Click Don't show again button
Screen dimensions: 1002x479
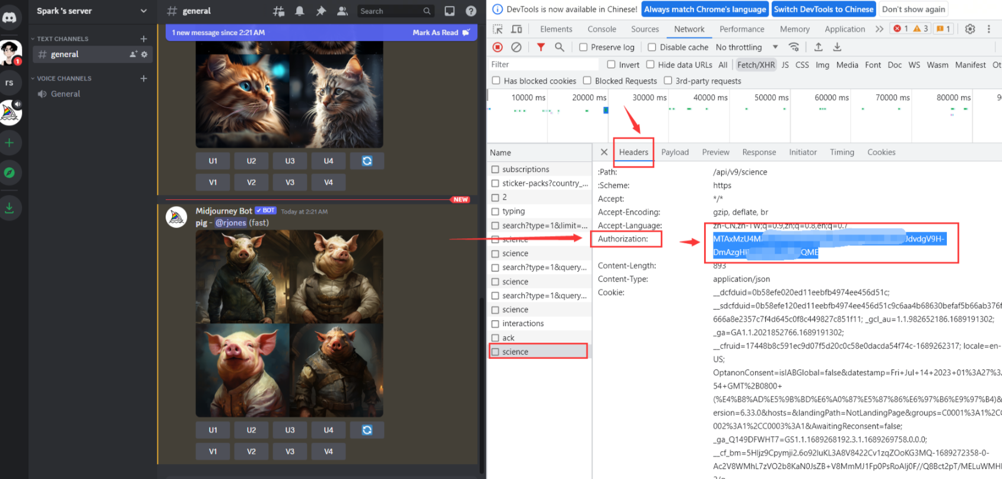coord(914,9)
